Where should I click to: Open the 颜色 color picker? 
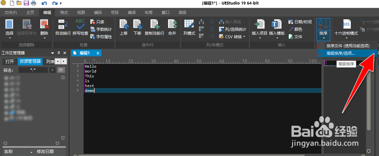pyautogui.click(x=295, y=29)
